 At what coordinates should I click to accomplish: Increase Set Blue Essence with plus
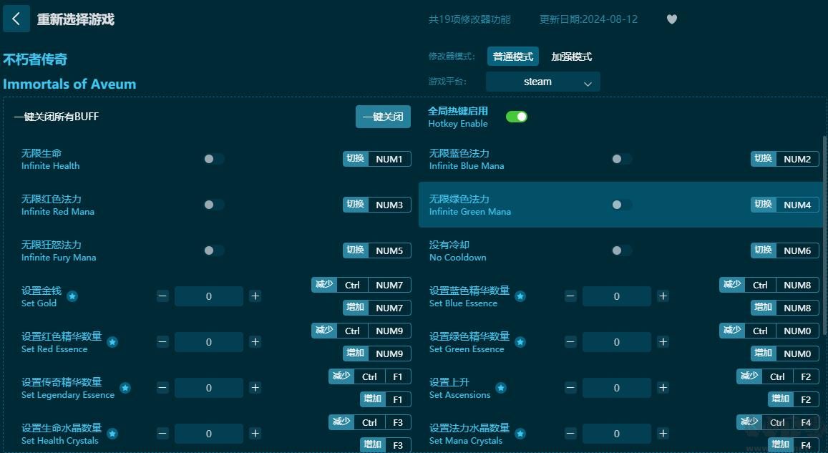pos(663,296)
